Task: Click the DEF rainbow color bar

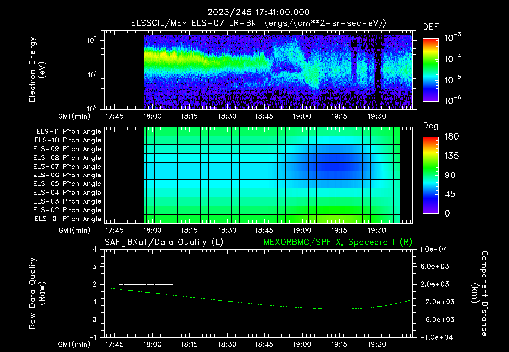Action: pos(431,70)
